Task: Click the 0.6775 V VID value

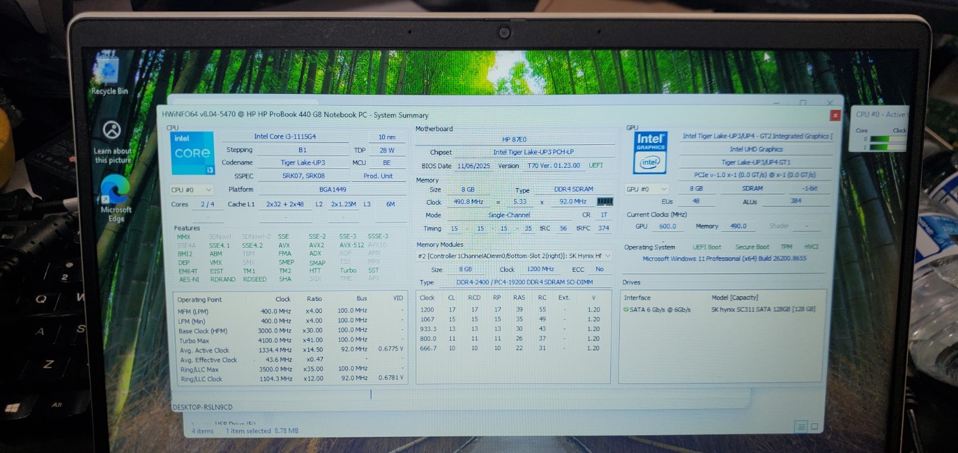Action: pos(390,349)
